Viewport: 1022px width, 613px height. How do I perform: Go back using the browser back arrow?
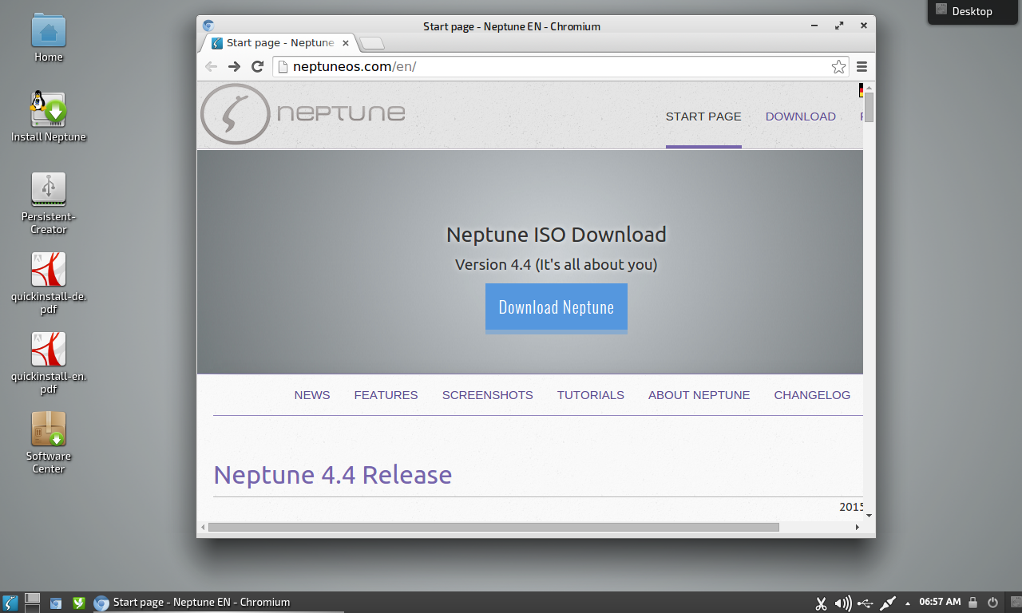[211, 66]
